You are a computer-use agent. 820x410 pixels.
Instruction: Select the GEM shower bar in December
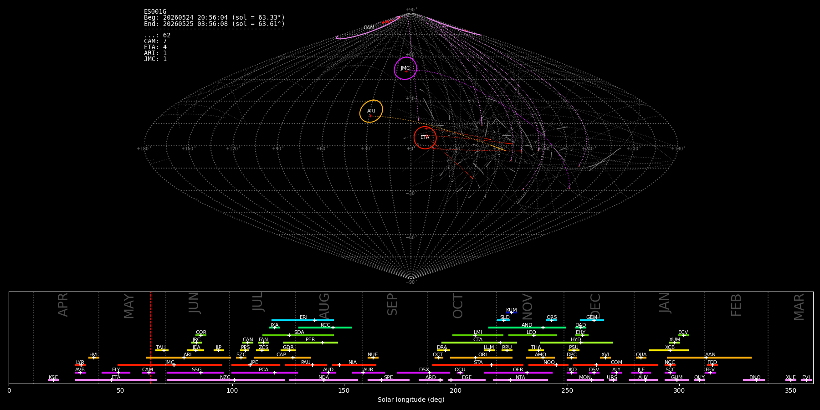click(592, 320)
